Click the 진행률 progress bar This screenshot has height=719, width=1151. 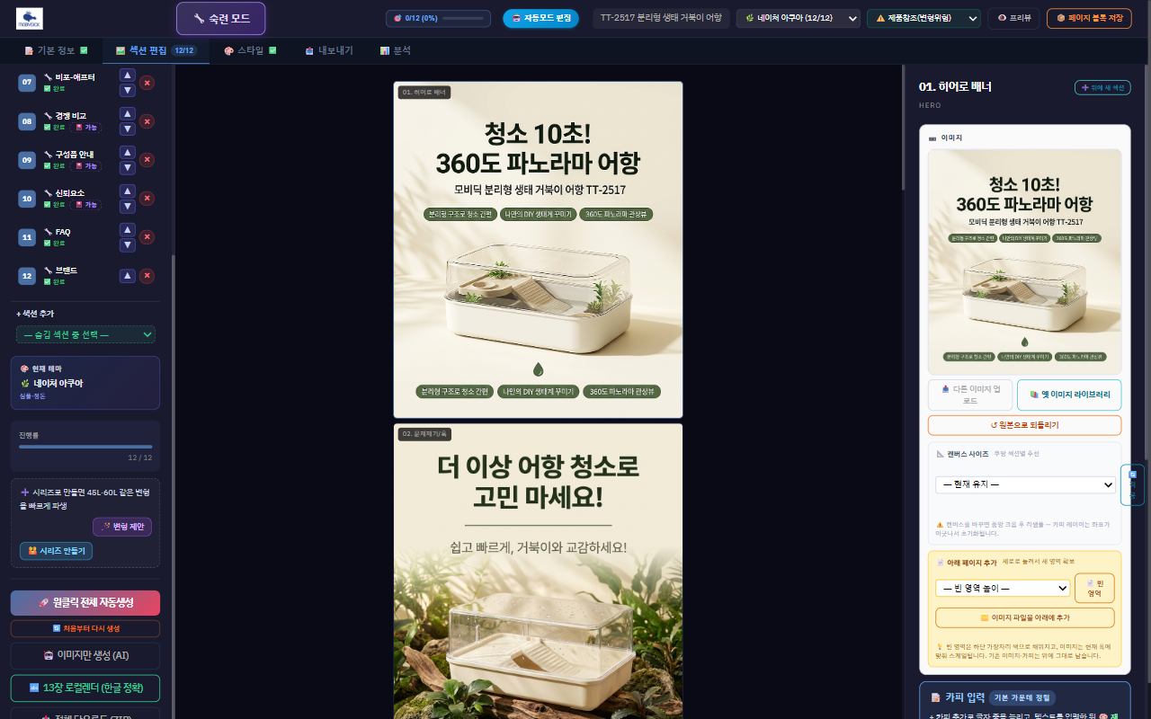tap(85, 446)
